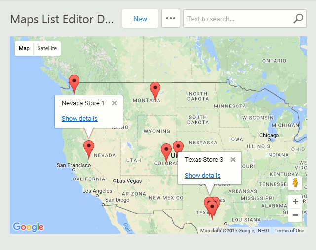Click the Chicago city label
This screenshot has width=316, height=250.
pos(269,135)
